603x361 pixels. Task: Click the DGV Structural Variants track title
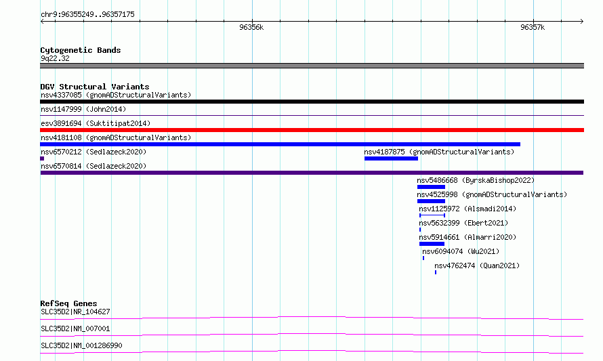click(95, 87)
